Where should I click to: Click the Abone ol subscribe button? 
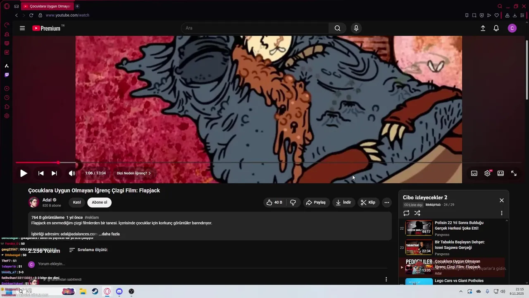click(99, 202)
